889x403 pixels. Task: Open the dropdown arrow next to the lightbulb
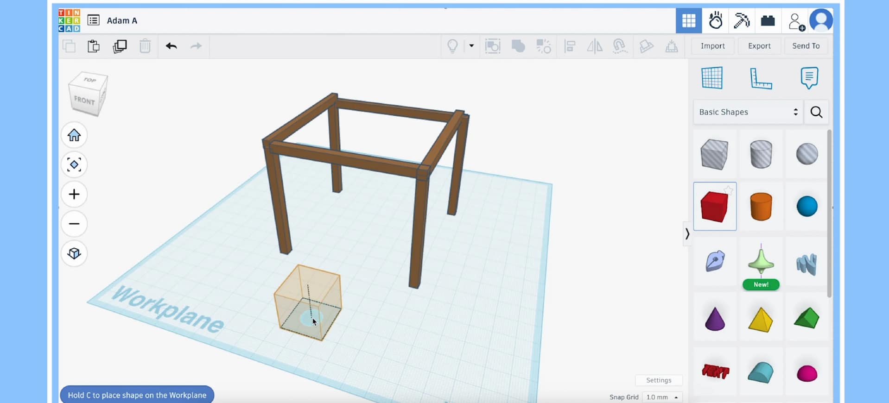click(x=471, y=46)
